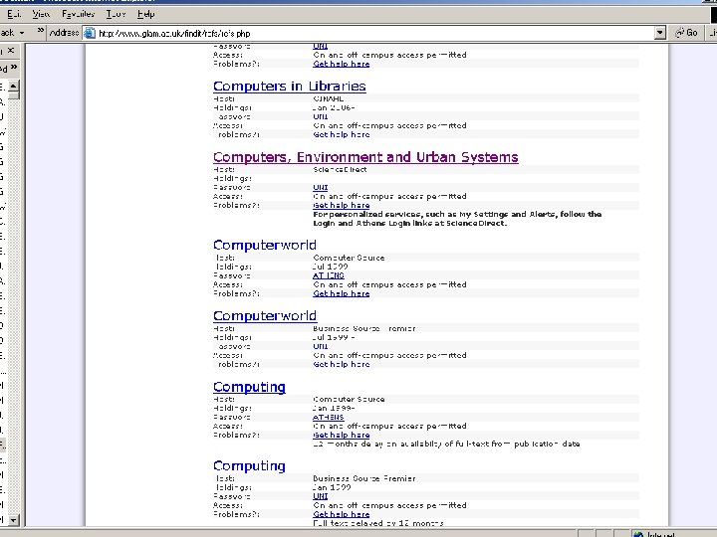Click the Get help here link at page top
Image resolution: width=717 pixels, height=537 pixels.
342,64
